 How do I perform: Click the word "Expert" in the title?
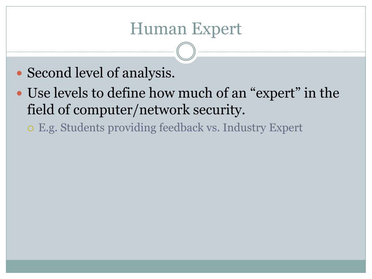click(x=217, y=29)
